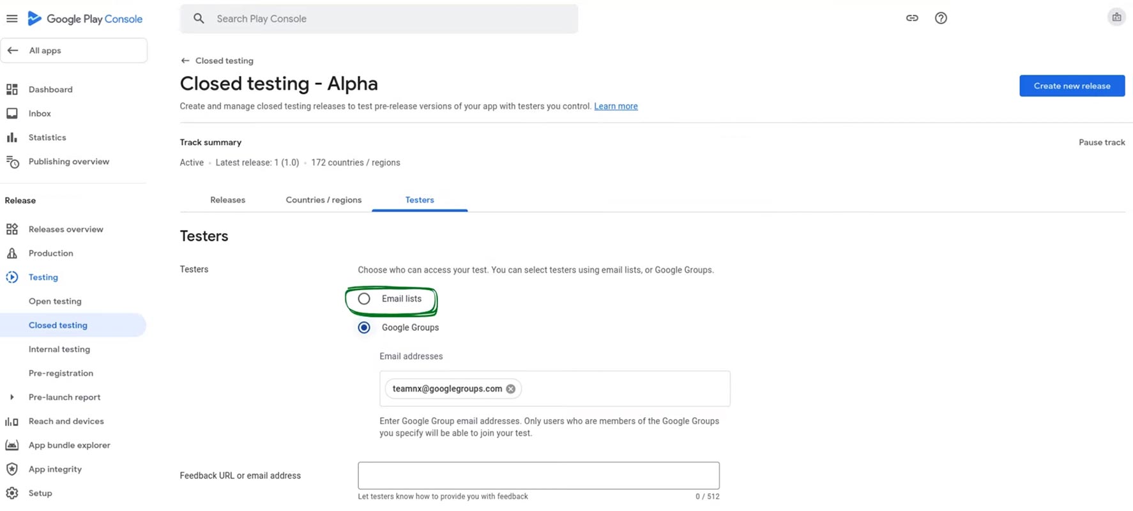Open the Learn more link
1133x511 pixels.
click(x=616, y=106)
